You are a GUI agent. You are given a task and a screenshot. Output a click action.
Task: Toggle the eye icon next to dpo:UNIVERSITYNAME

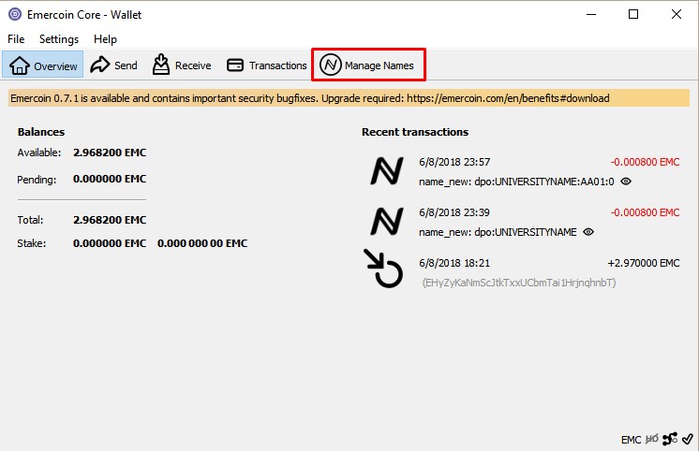pyautogui.click(x=588, y=231)
